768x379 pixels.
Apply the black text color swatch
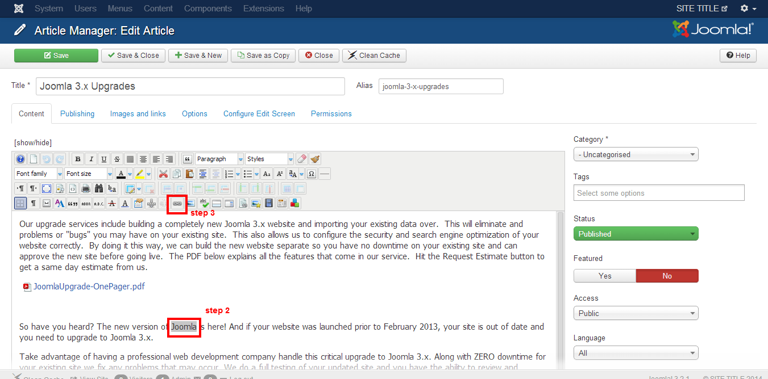pyautogui.click(x=121, y=174)
